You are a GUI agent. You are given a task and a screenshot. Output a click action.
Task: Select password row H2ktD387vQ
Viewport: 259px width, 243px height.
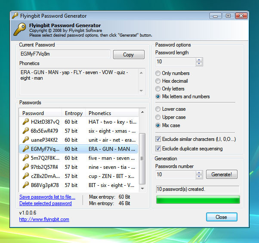pyautogui.click(x=79, y=122)
